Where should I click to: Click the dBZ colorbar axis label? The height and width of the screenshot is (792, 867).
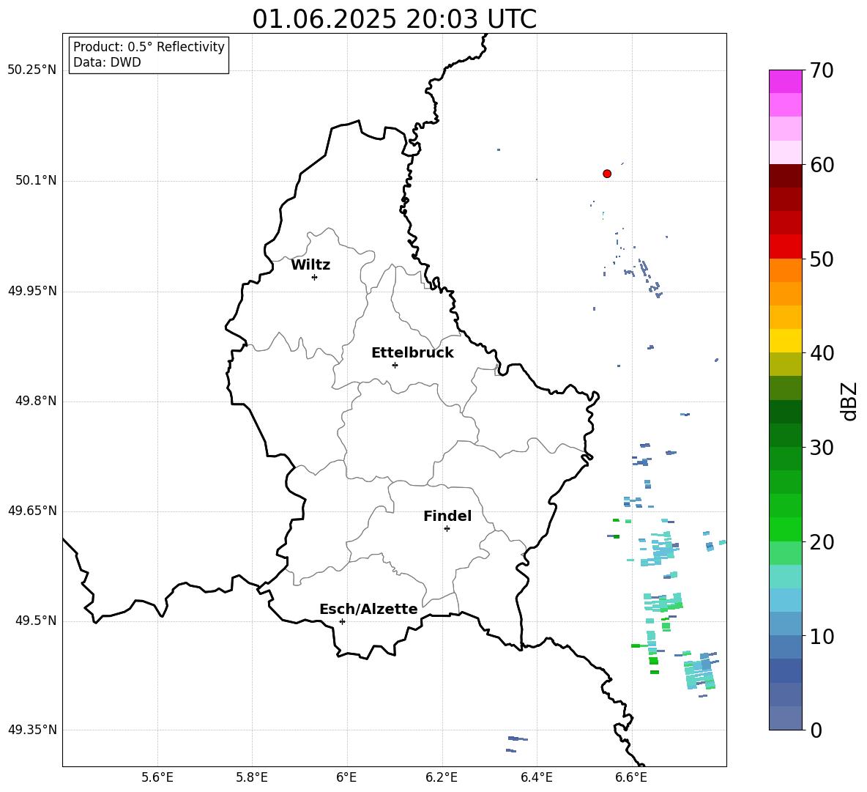coord(849,401)
